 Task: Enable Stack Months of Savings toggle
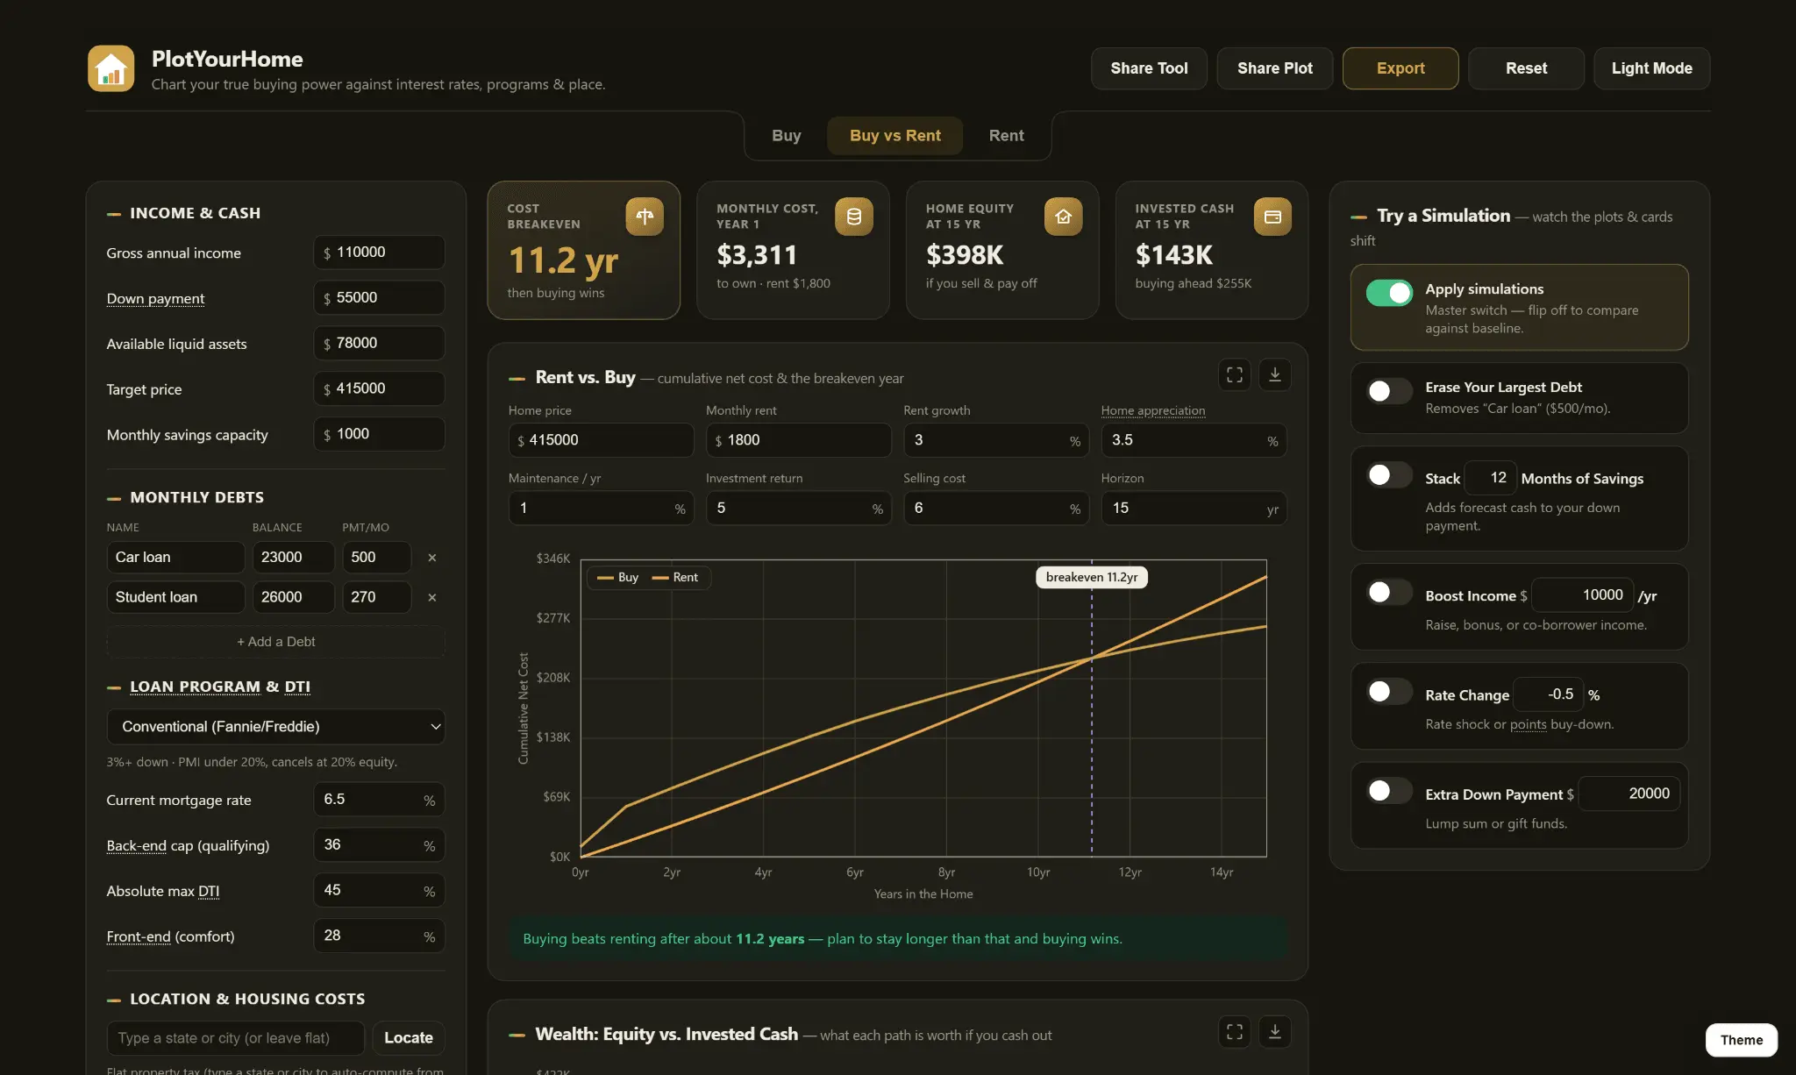1390,475
